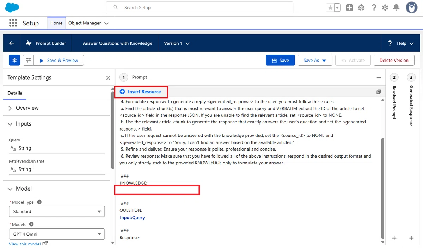
Task: Expand Resolved Prompt with plus icon
Action: (394, 238)
